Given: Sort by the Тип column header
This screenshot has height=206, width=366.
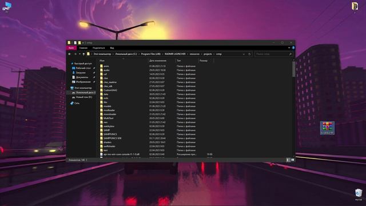Looking at the screenshot, I should coord(179,61).
